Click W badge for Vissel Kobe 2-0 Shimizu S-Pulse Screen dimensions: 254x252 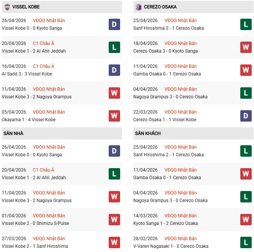tap(114, 220)
